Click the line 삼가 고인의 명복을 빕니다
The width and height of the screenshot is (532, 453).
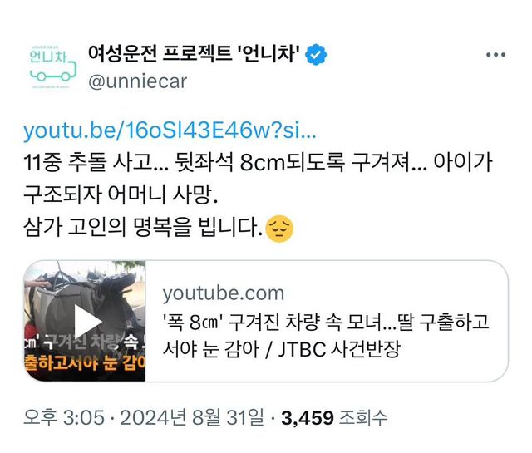tap(143, 228)
